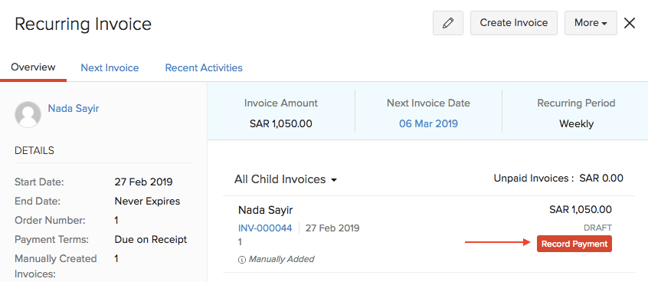Switch to the Next Invoice tab
The image size is (648, 282).
point(110,67)
